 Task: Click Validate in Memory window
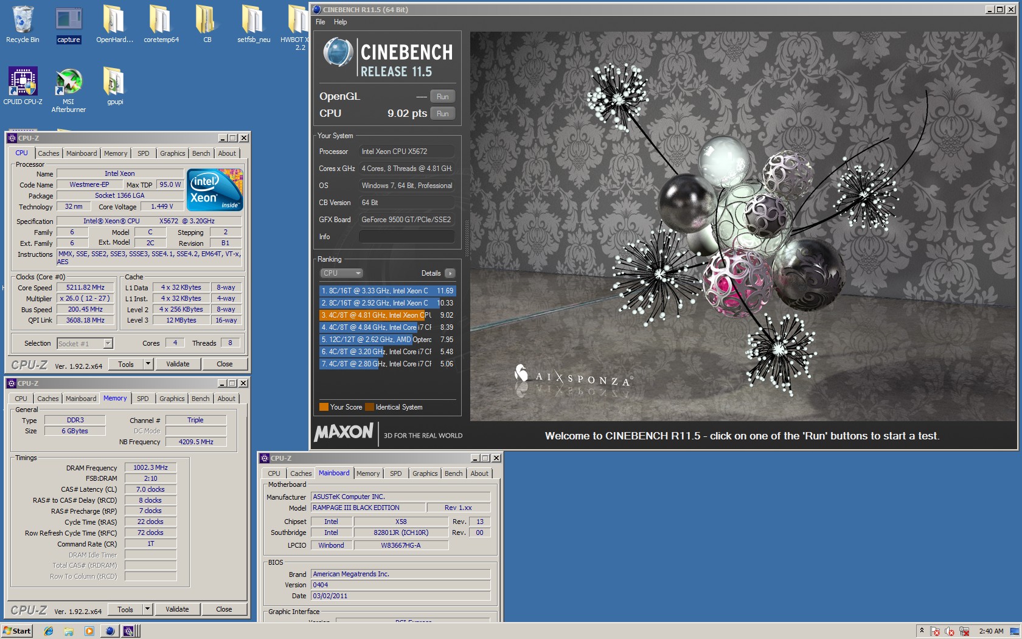(177, 609)
